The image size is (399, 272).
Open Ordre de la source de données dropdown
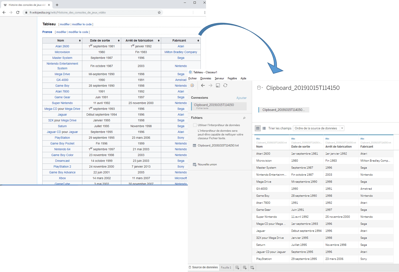[318, 128]
